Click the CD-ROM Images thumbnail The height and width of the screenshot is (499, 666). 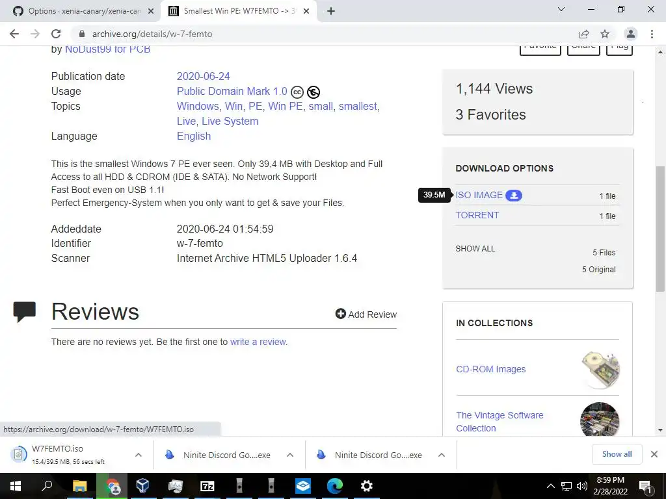[600, 370]
